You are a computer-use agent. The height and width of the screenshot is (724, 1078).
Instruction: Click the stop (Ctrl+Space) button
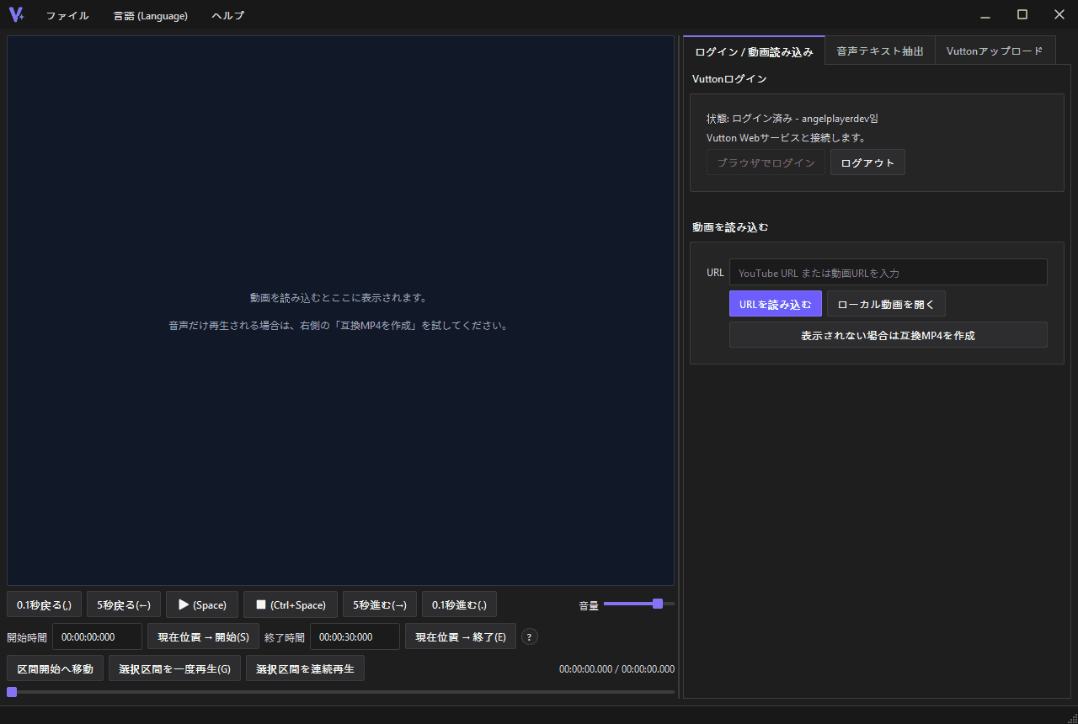291,604
